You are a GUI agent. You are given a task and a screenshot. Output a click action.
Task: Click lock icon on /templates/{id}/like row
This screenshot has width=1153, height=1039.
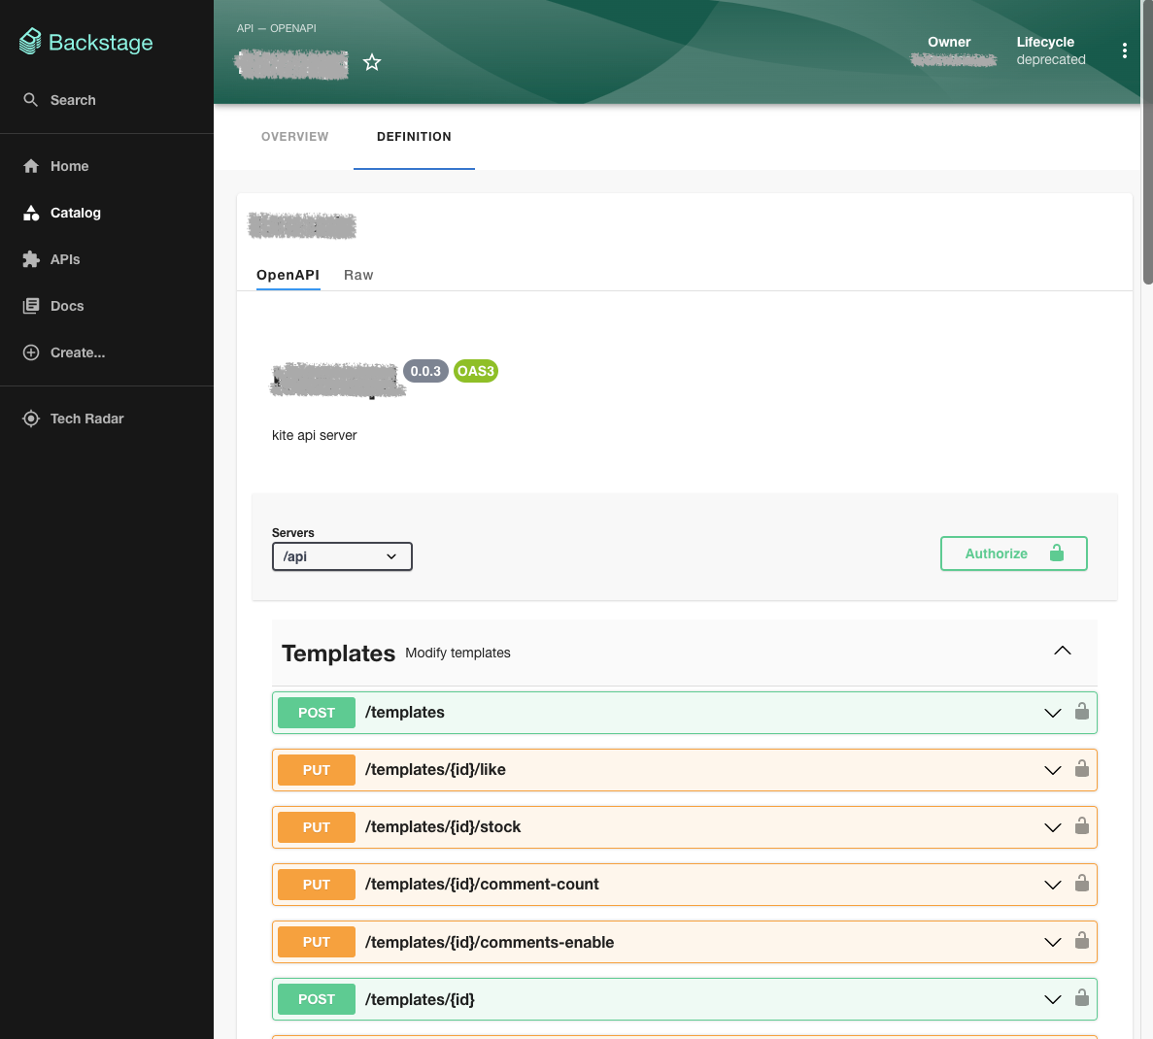click(1082, 768)
